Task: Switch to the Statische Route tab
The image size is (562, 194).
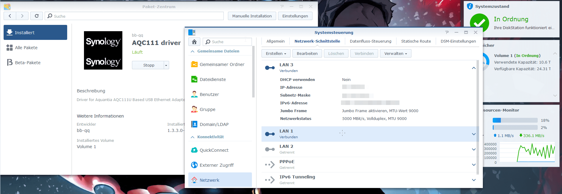Action: point(416,41)
